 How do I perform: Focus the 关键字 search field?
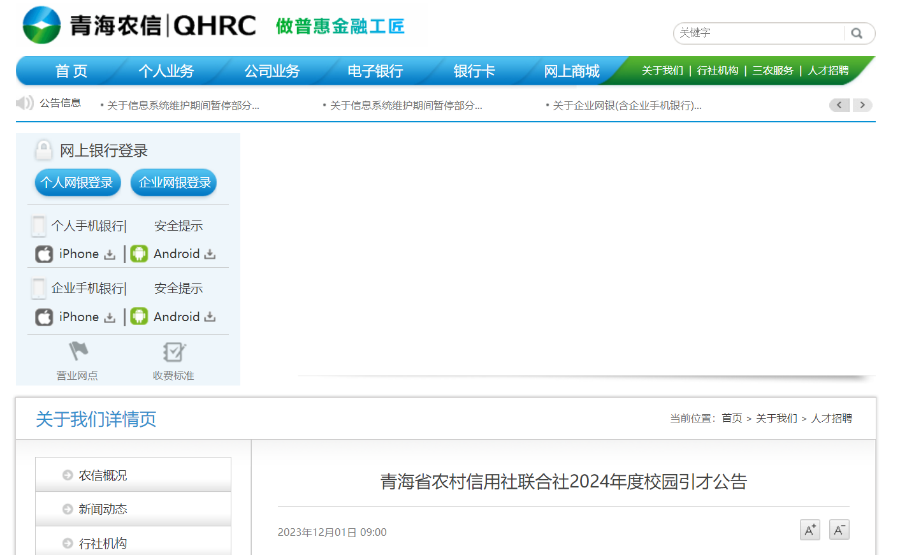click(x=760, y=33)
